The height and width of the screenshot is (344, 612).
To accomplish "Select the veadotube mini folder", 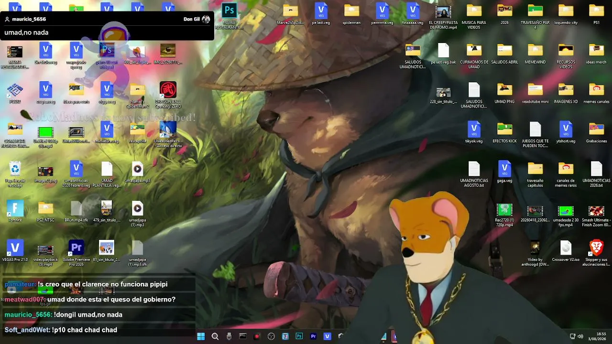I will pyautogui.click(x=535, y=92).
